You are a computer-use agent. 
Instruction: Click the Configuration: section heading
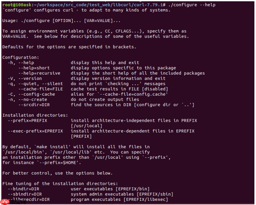(x=21, y=57)
